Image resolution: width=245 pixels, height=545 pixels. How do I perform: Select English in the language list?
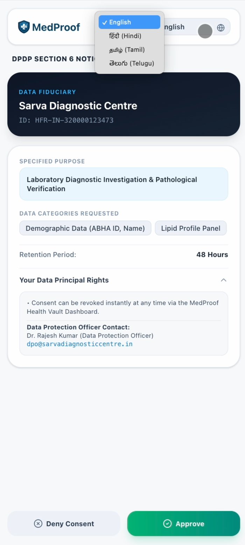point(129,22)
